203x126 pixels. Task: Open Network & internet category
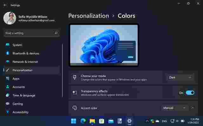pyautogui.click(x=32, y=62)
